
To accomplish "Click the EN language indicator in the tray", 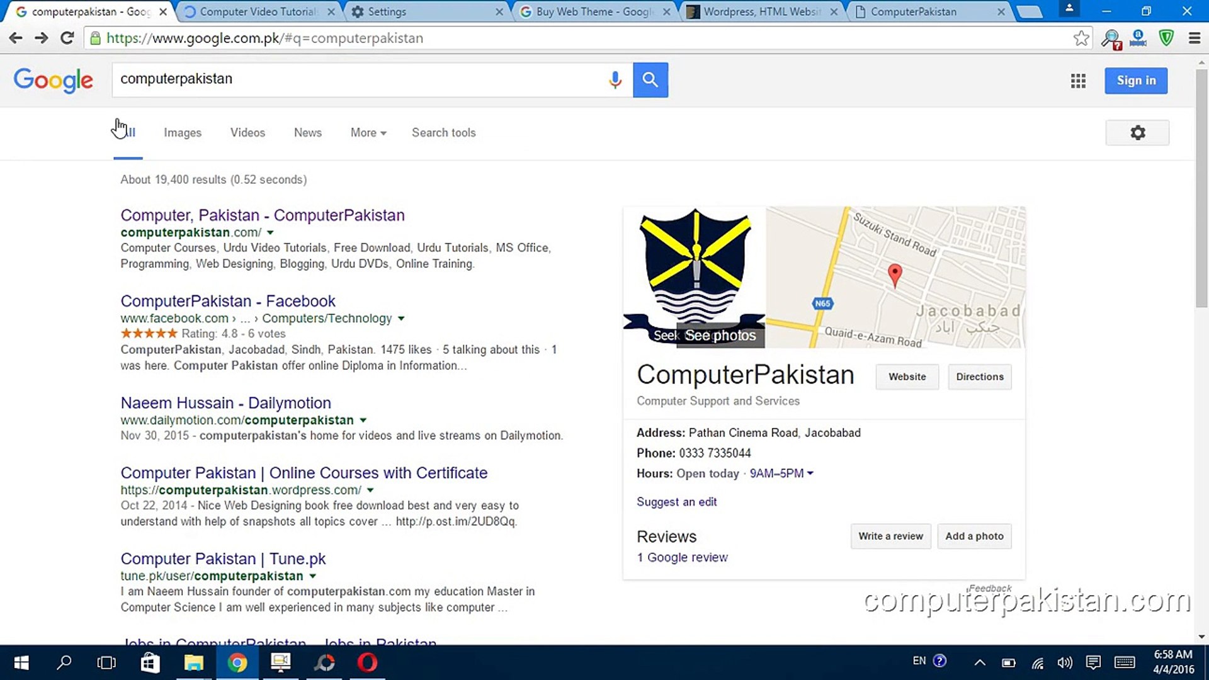I will click(x=919, y=661).
